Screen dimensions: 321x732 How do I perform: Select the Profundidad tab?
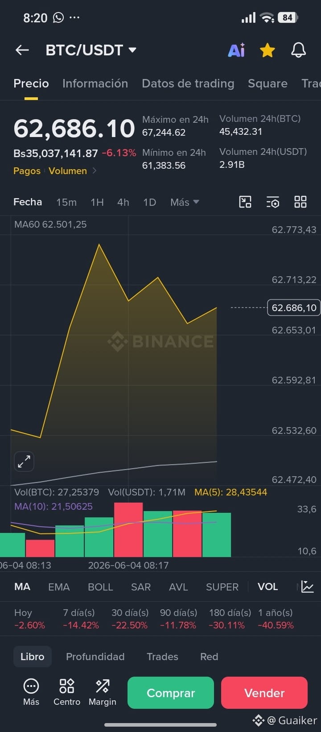[x=95, y=657]
